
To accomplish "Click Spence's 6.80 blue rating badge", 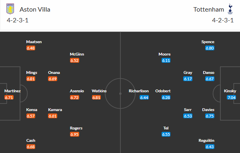I will point(210,48).
